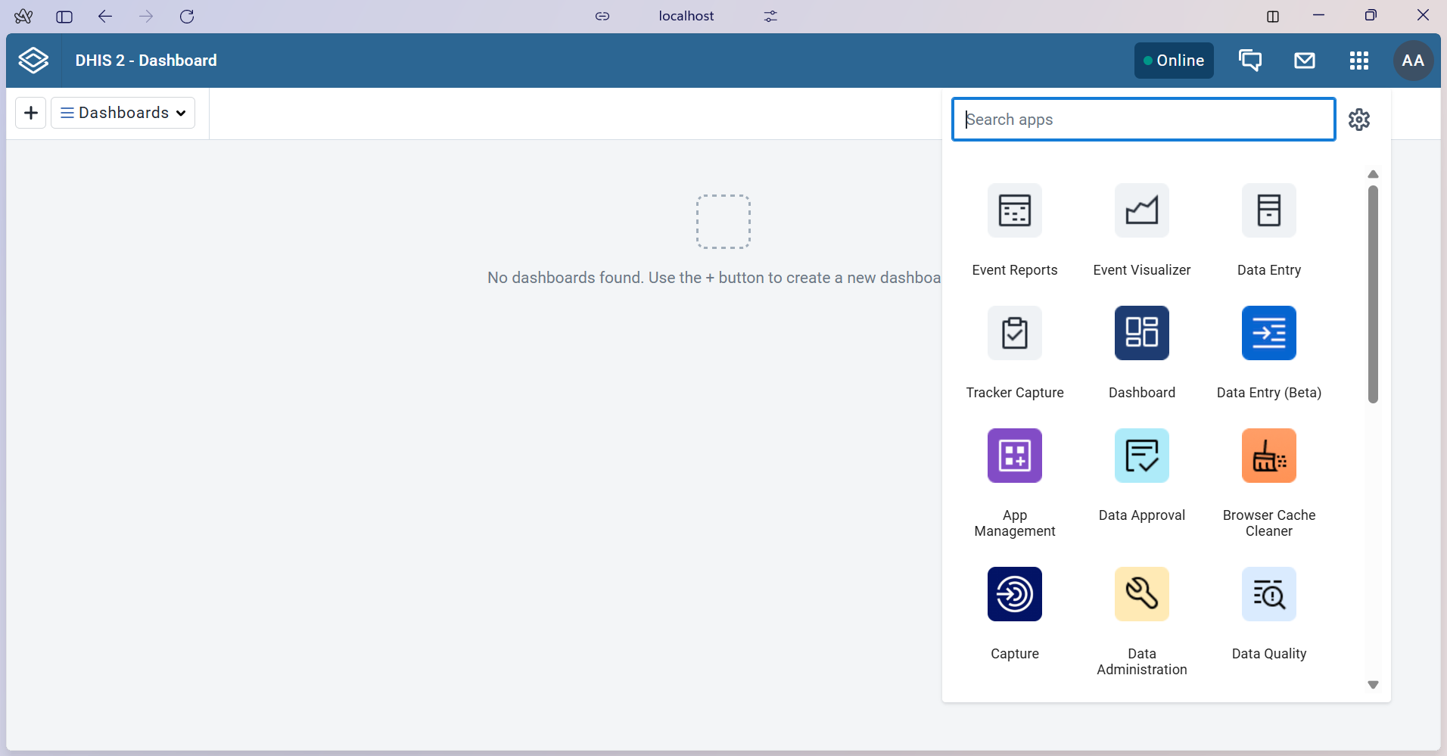Launch the Data Entry (Beta) app
This screenshot has width=1447, height=756.
[1269, 333]
